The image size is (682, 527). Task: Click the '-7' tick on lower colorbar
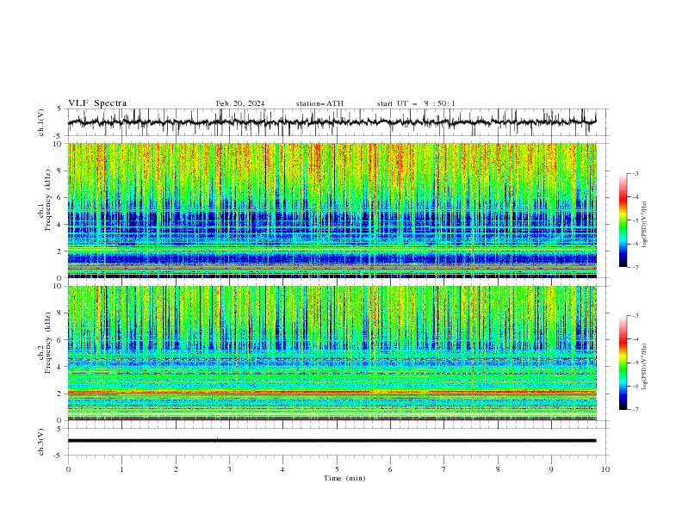(x=635, y=409)
